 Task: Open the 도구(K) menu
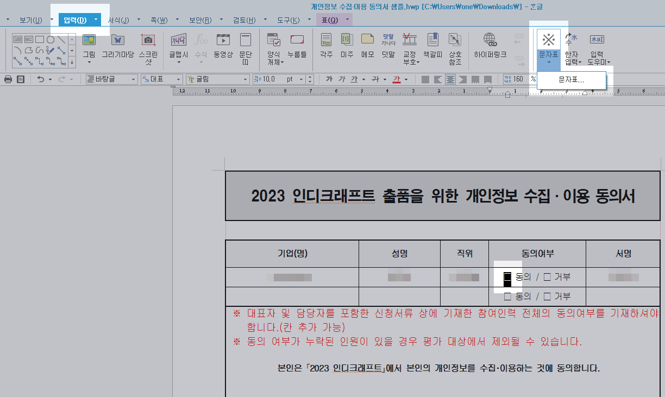coord(288,20)
